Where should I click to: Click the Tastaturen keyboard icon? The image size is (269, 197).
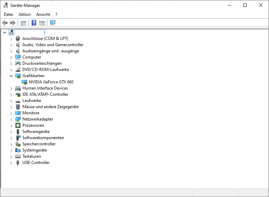pyautogui.click(x=18, y=156)
